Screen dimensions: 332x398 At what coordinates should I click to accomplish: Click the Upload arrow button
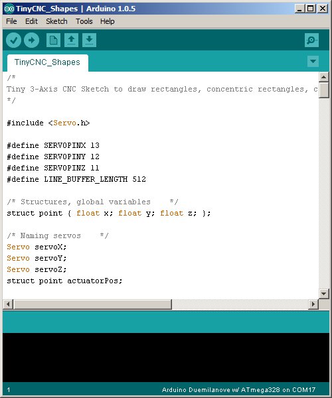click(31, 40)
